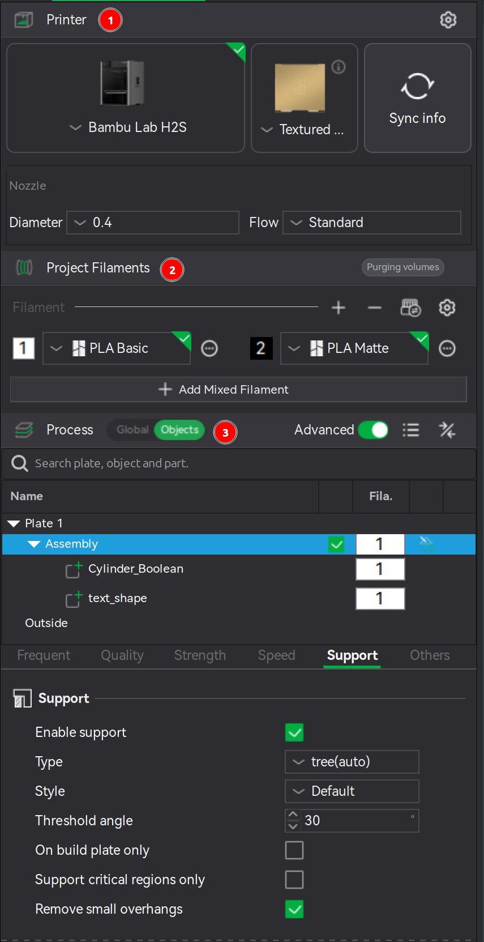Click the plate info icon
The image size is (484, 942).
click(339, 67)
